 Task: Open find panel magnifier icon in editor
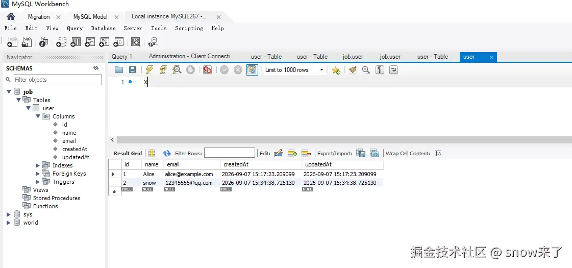[366, 70]
